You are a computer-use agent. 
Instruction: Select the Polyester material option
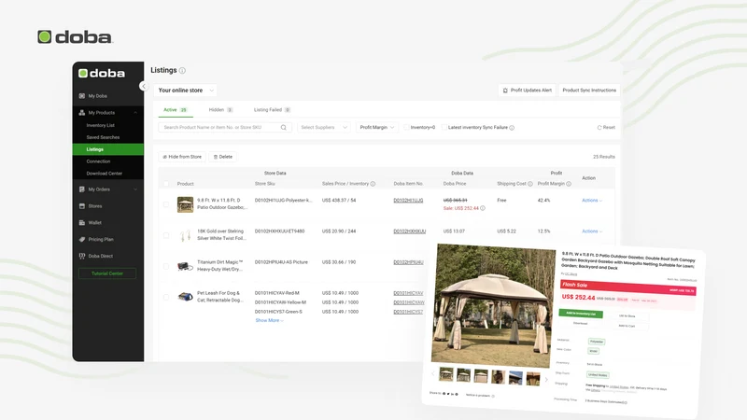(597, 342)
